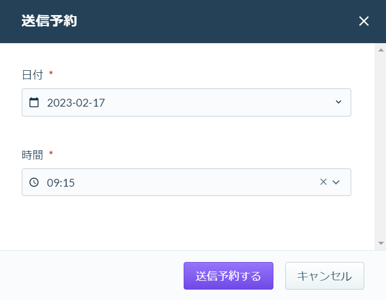Click the red asterisk beside 時間
386x300 pixels.
click(51, 153)
